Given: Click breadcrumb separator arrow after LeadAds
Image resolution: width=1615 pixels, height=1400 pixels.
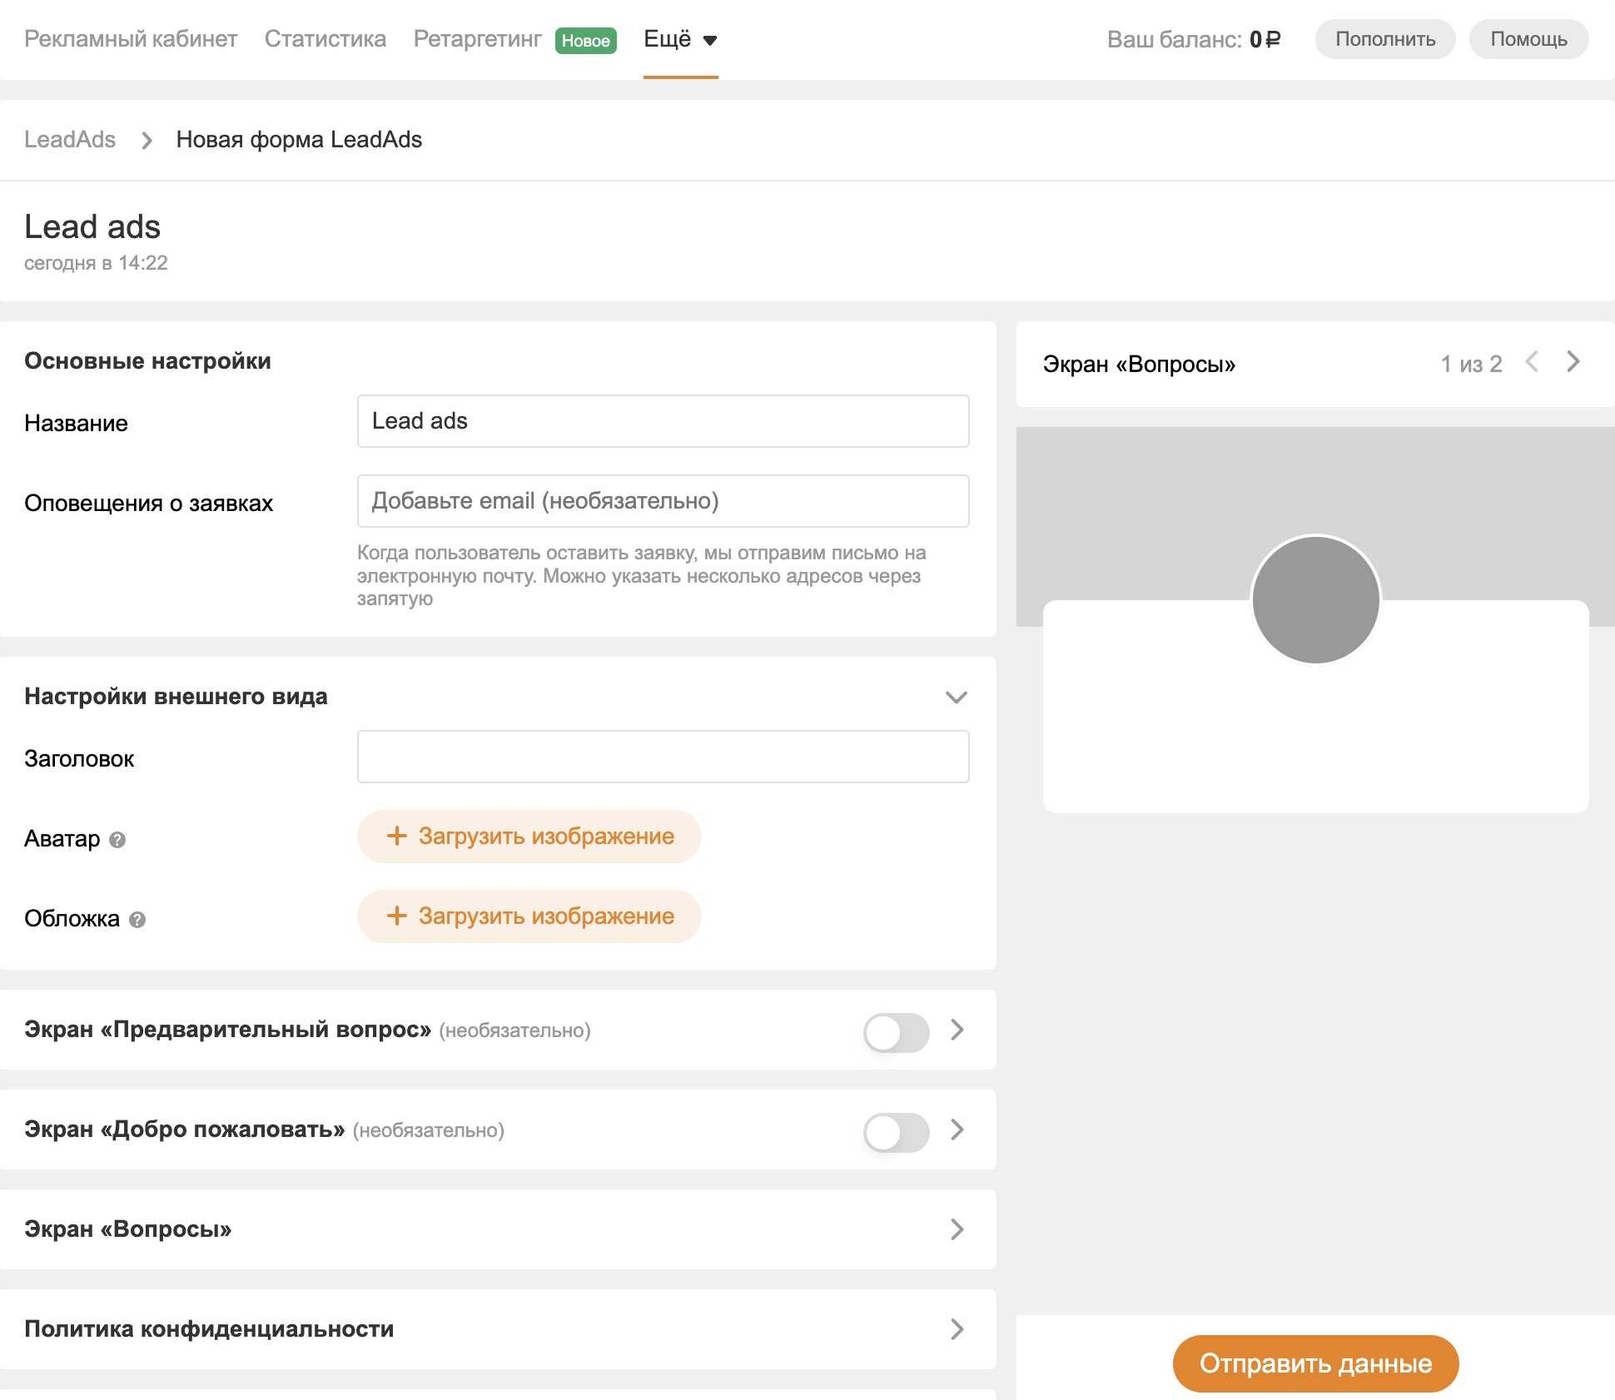Looking at the screenshot, I should coord(147,141).
